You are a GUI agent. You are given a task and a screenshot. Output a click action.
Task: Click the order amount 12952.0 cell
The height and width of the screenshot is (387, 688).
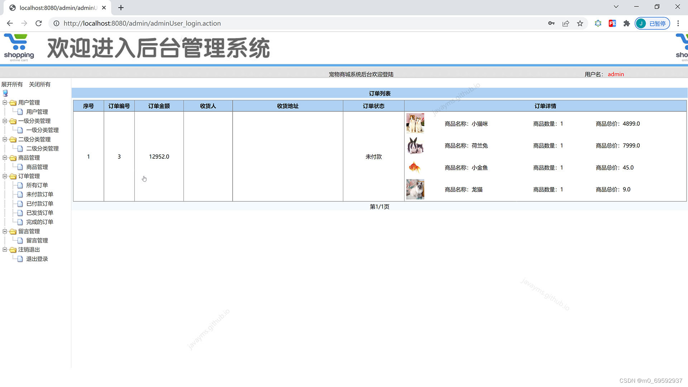click(x=159, y=157)
